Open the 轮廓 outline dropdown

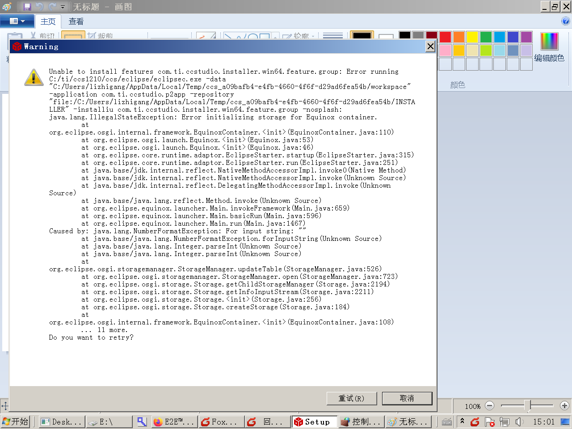[x=299, y=36]
